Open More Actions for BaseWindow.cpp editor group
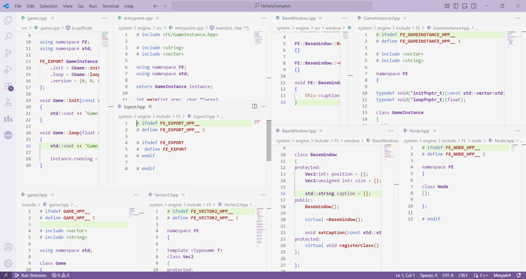Viewport: 526px width, 279px height. pos(345,18)
